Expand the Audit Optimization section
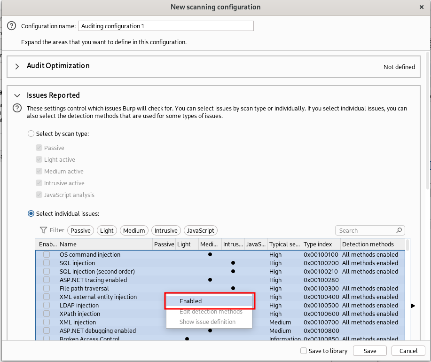 point(17,66)
